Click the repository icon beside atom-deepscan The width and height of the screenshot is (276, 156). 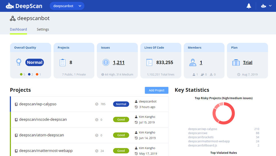pos(16,135)
